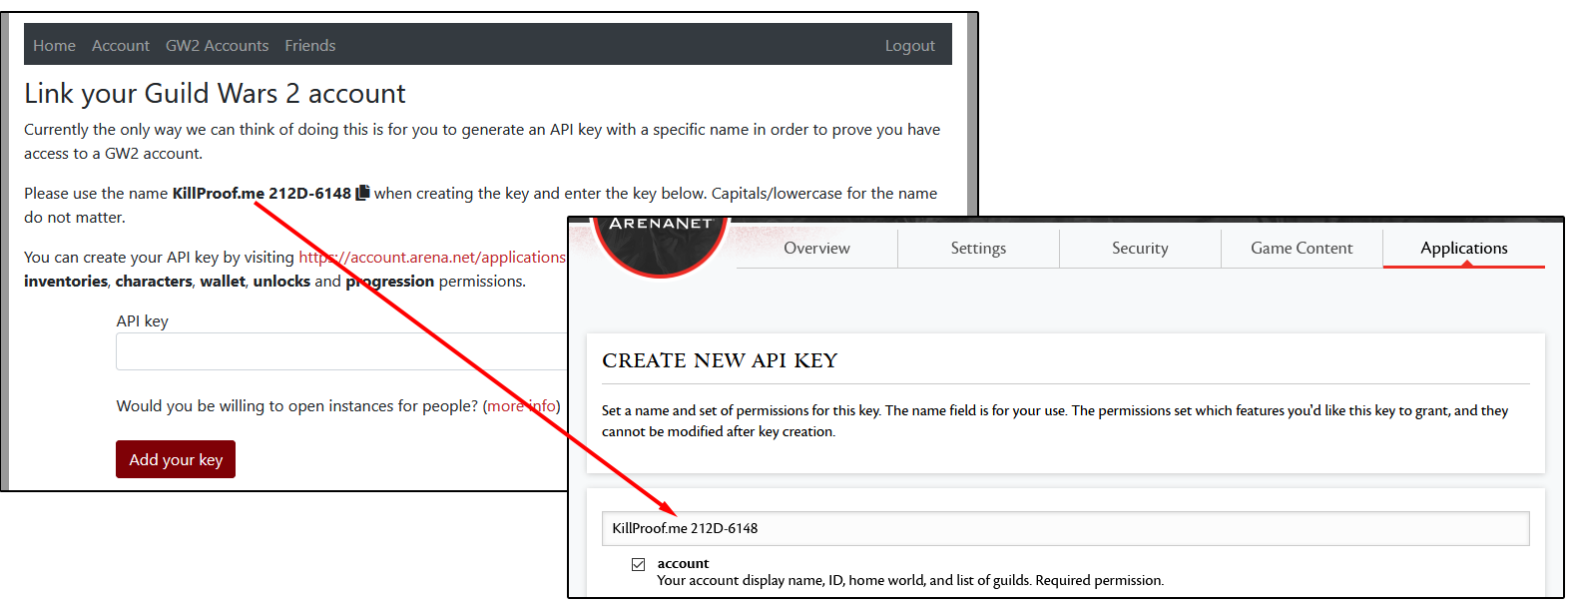This screenshot has height=609, width=1577.
Task: Select the bold KillProof.me 212D-6148 text
Action: 262,194
